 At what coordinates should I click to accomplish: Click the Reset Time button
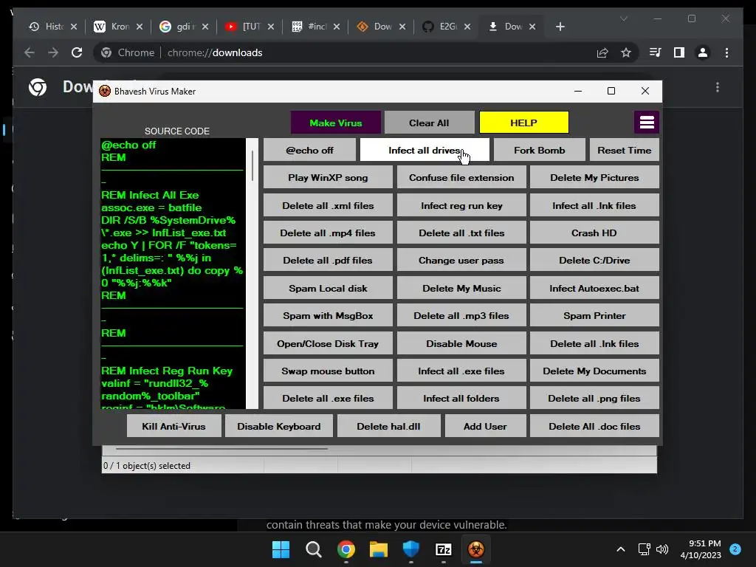(x=625, y=150)
